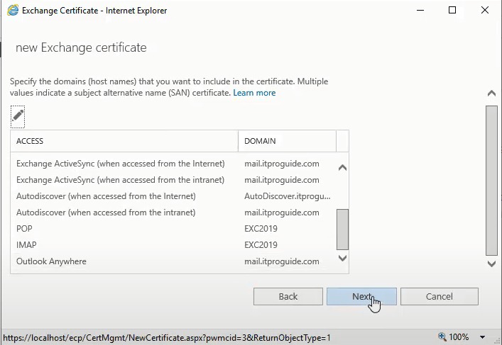The width and height of the screenshot is (502, 345).
Task: Open the Learn more link
Action: 254,93
